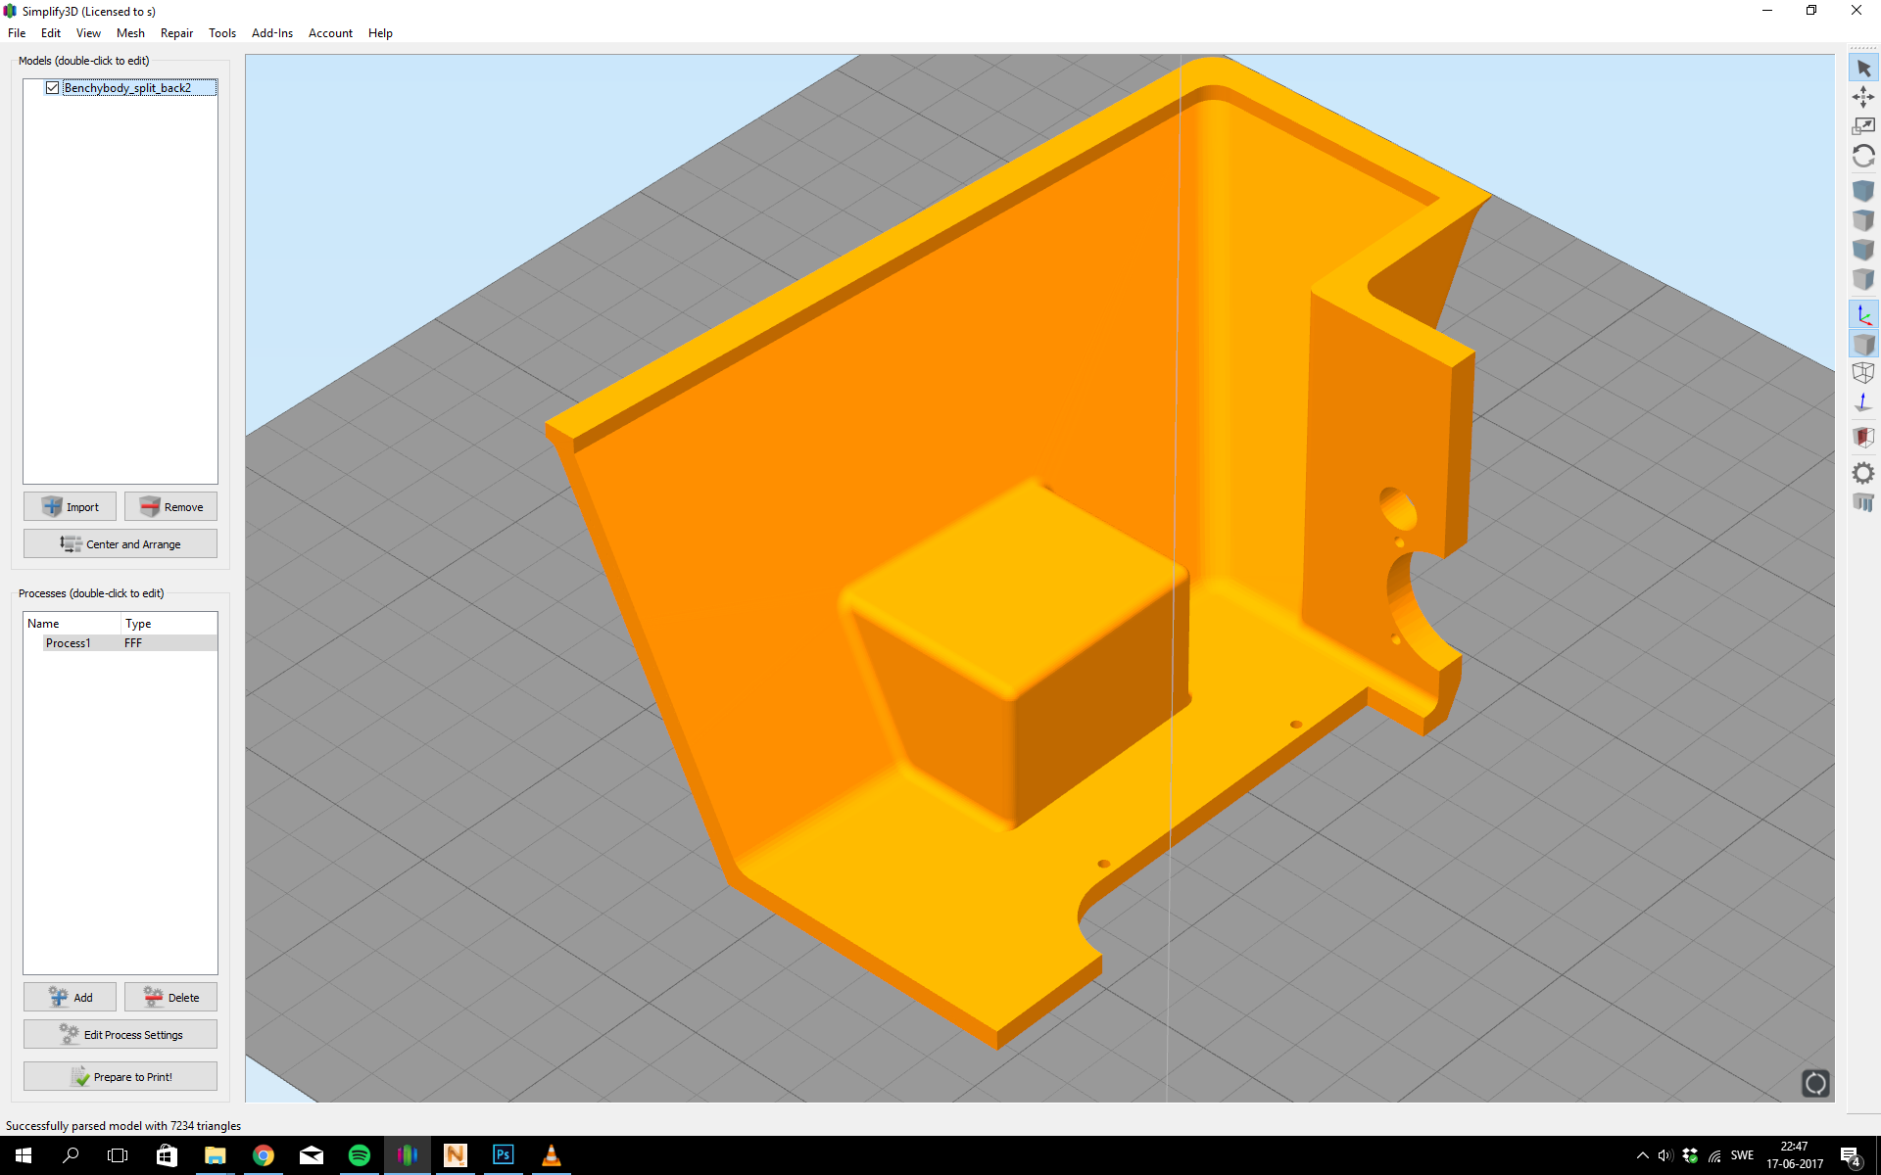This screenshot has width=1881, height=1175.
Task: Click Edit Process Settings button
Action: [121, 1034]
